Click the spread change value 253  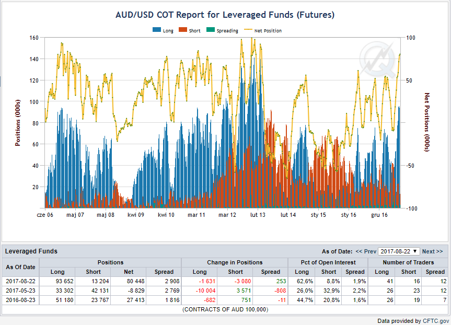[x=281, y=281]
